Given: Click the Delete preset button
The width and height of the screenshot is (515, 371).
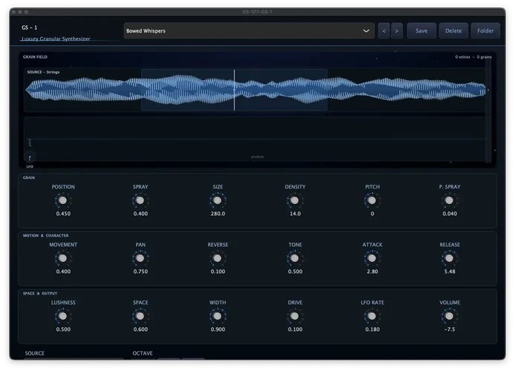Looking at the screenshot, I should (x=453, y=31).
